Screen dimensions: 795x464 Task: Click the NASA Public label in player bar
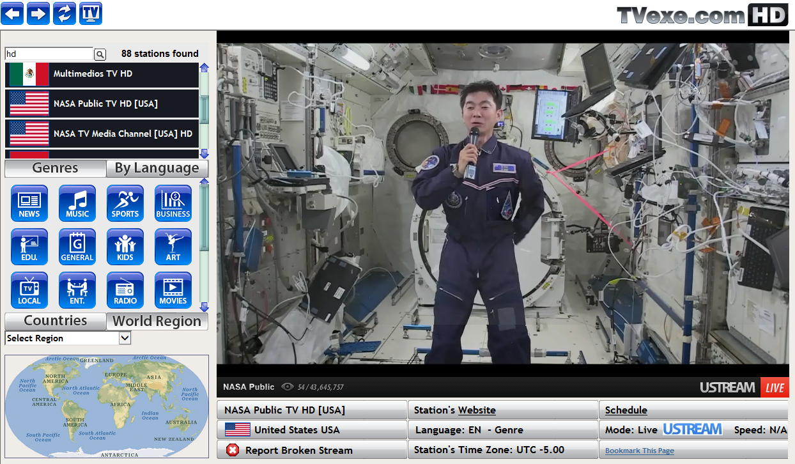[249, 387]
